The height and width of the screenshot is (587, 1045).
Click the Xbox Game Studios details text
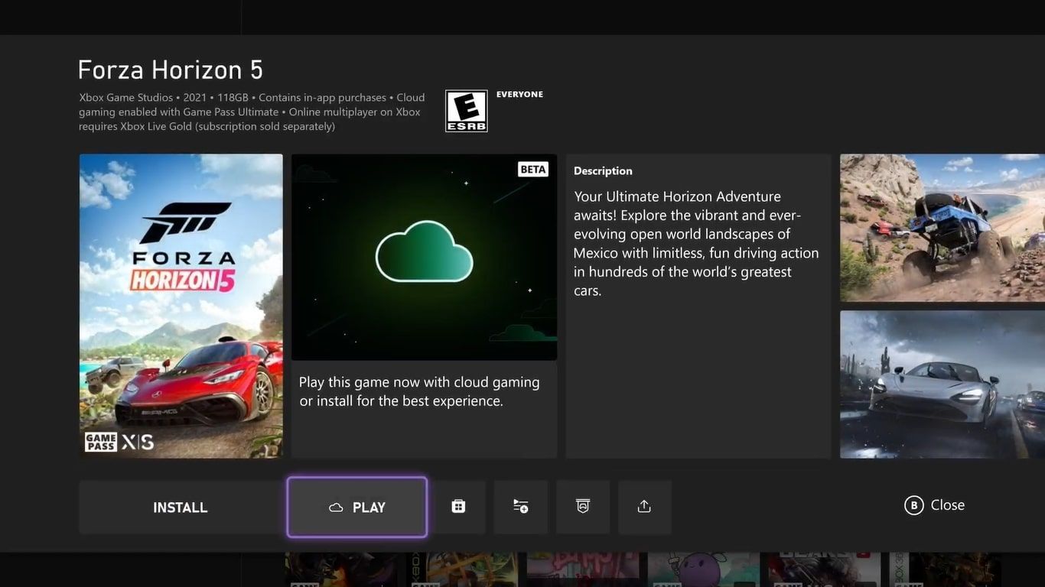click(252, 112)
